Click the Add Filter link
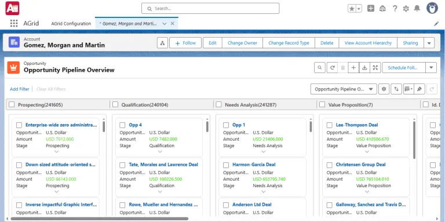Screen dimensions: 445x222 [20, 89]
